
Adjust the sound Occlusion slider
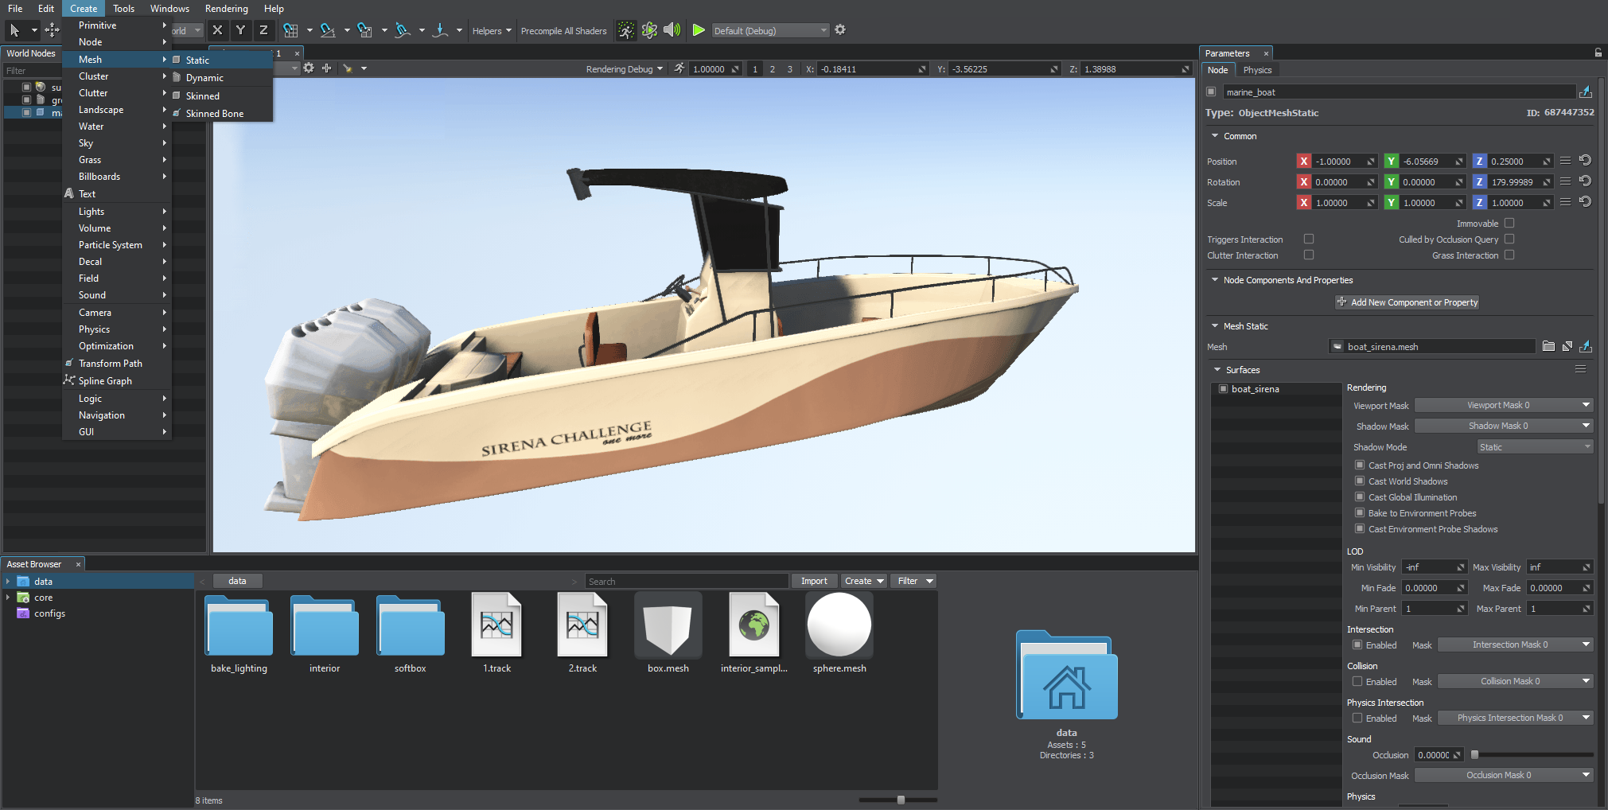coord(1474,755)
